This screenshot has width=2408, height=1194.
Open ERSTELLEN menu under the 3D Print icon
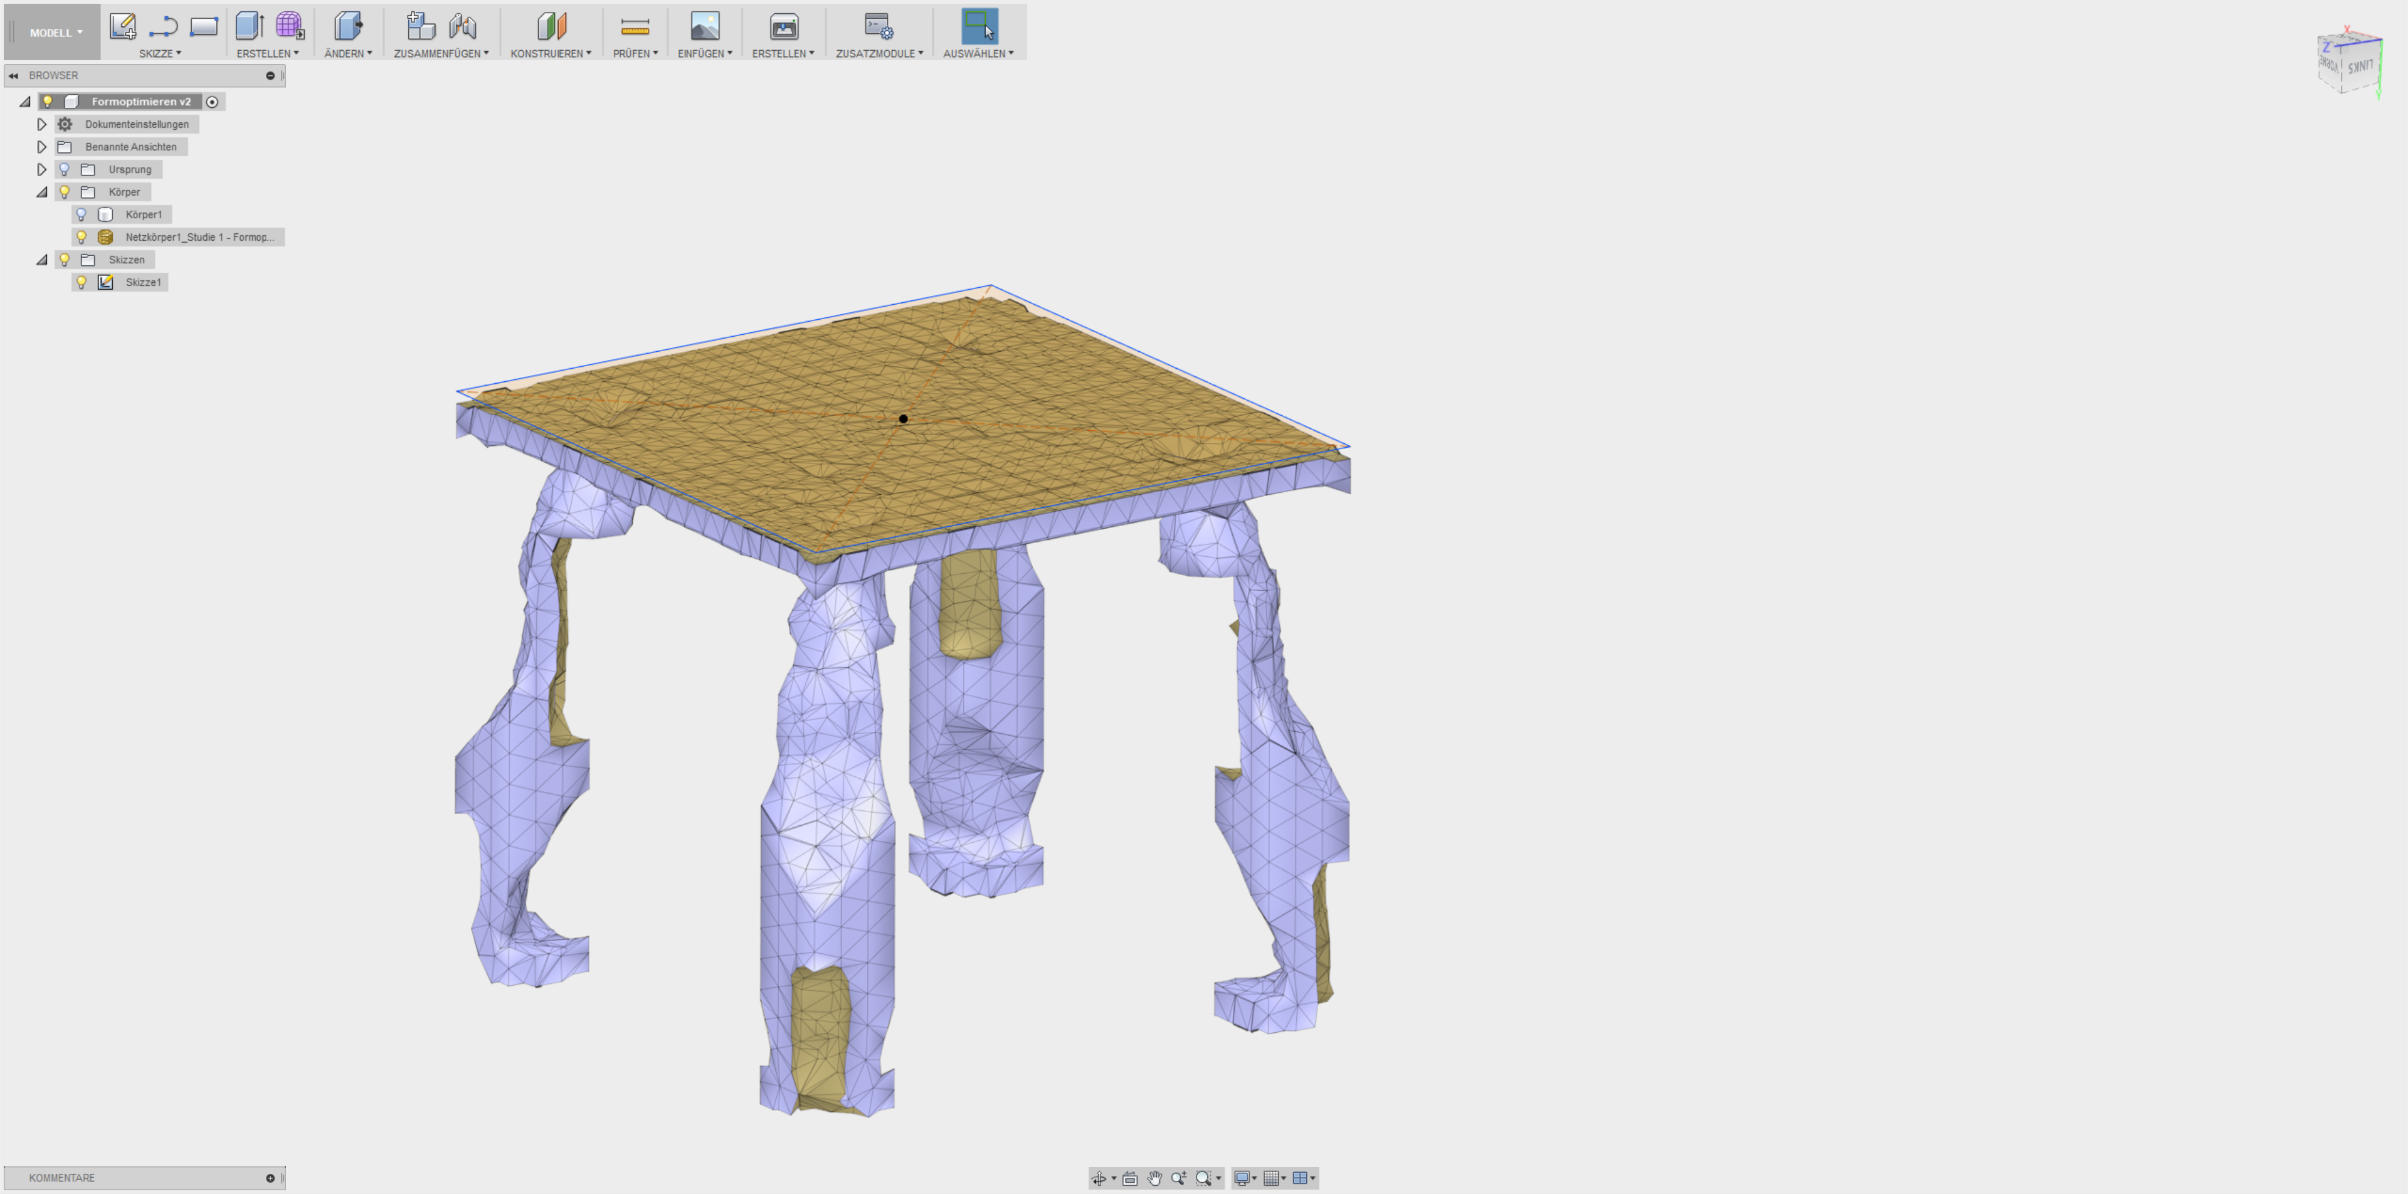click(783, 53)
